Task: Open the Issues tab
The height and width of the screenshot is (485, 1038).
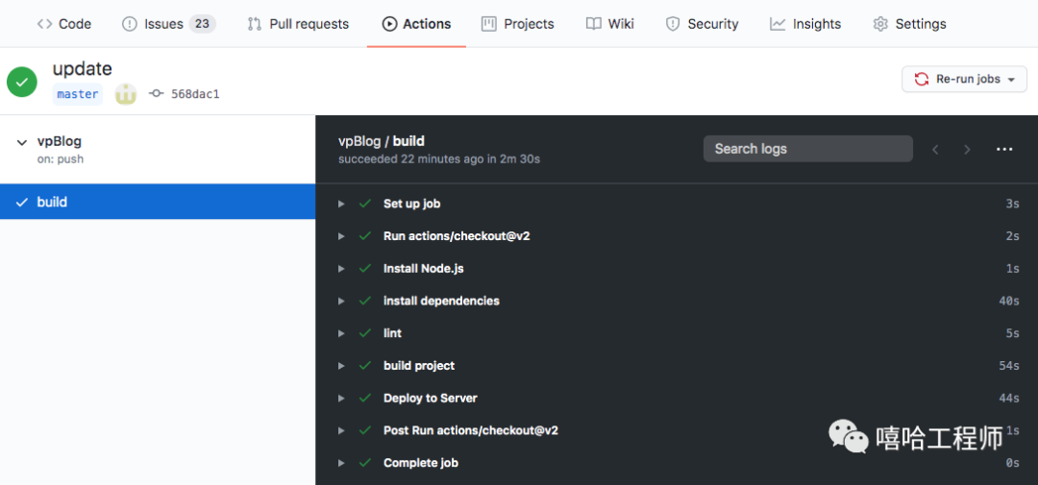Action: [169, 24]
